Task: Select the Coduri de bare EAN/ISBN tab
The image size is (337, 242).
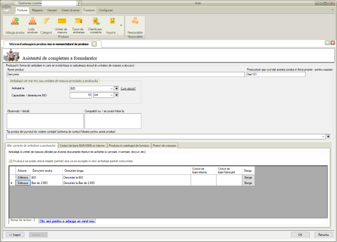Action: (82, 145)
